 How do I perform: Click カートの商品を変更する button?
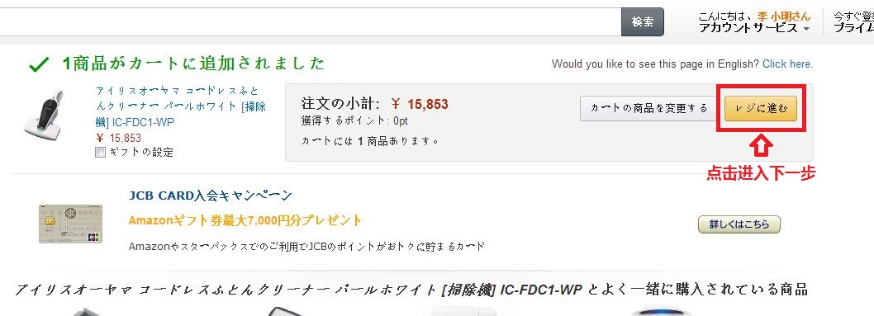[648, 108]
